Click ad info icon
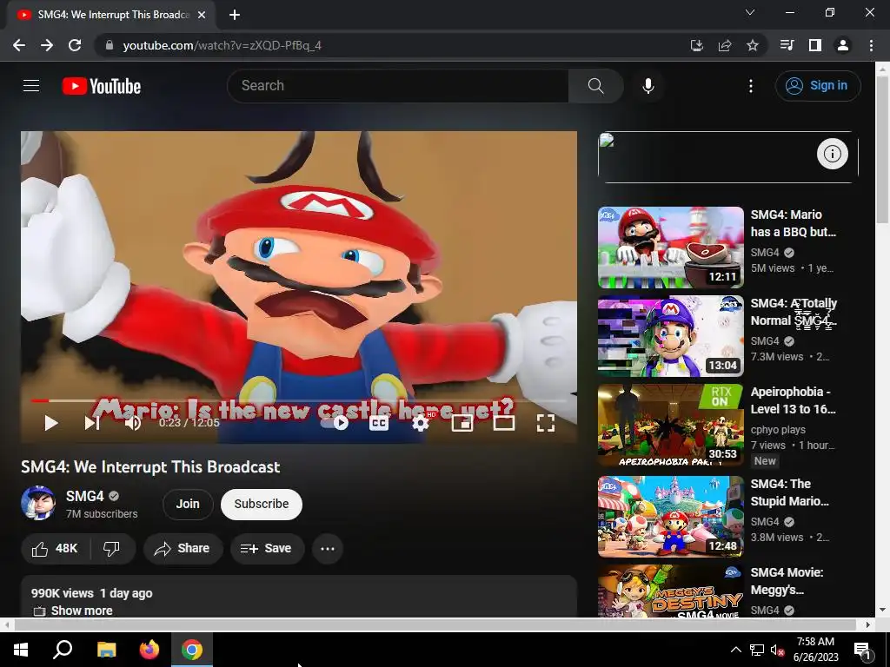Image resolution: width=890 pixels, height=667 pixels. (832, 154)
